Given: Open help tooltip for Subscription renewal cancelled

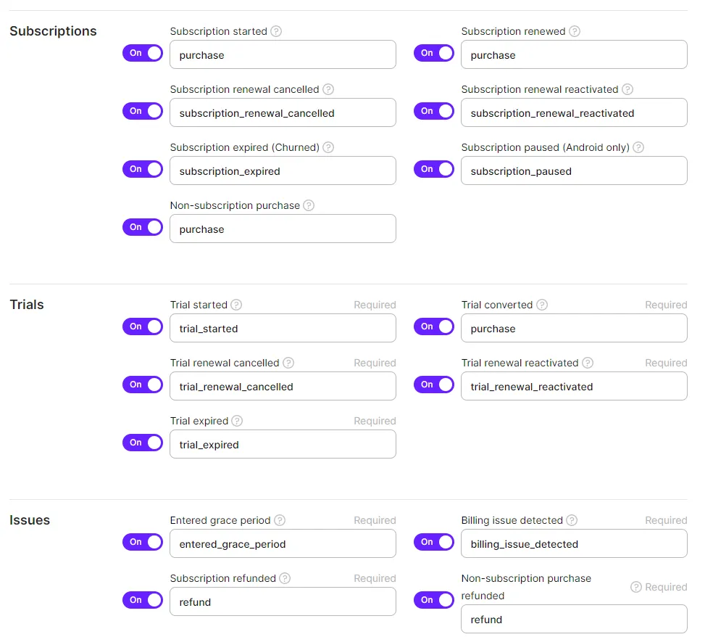Looking at the screenshot, I should pos(328,90).
